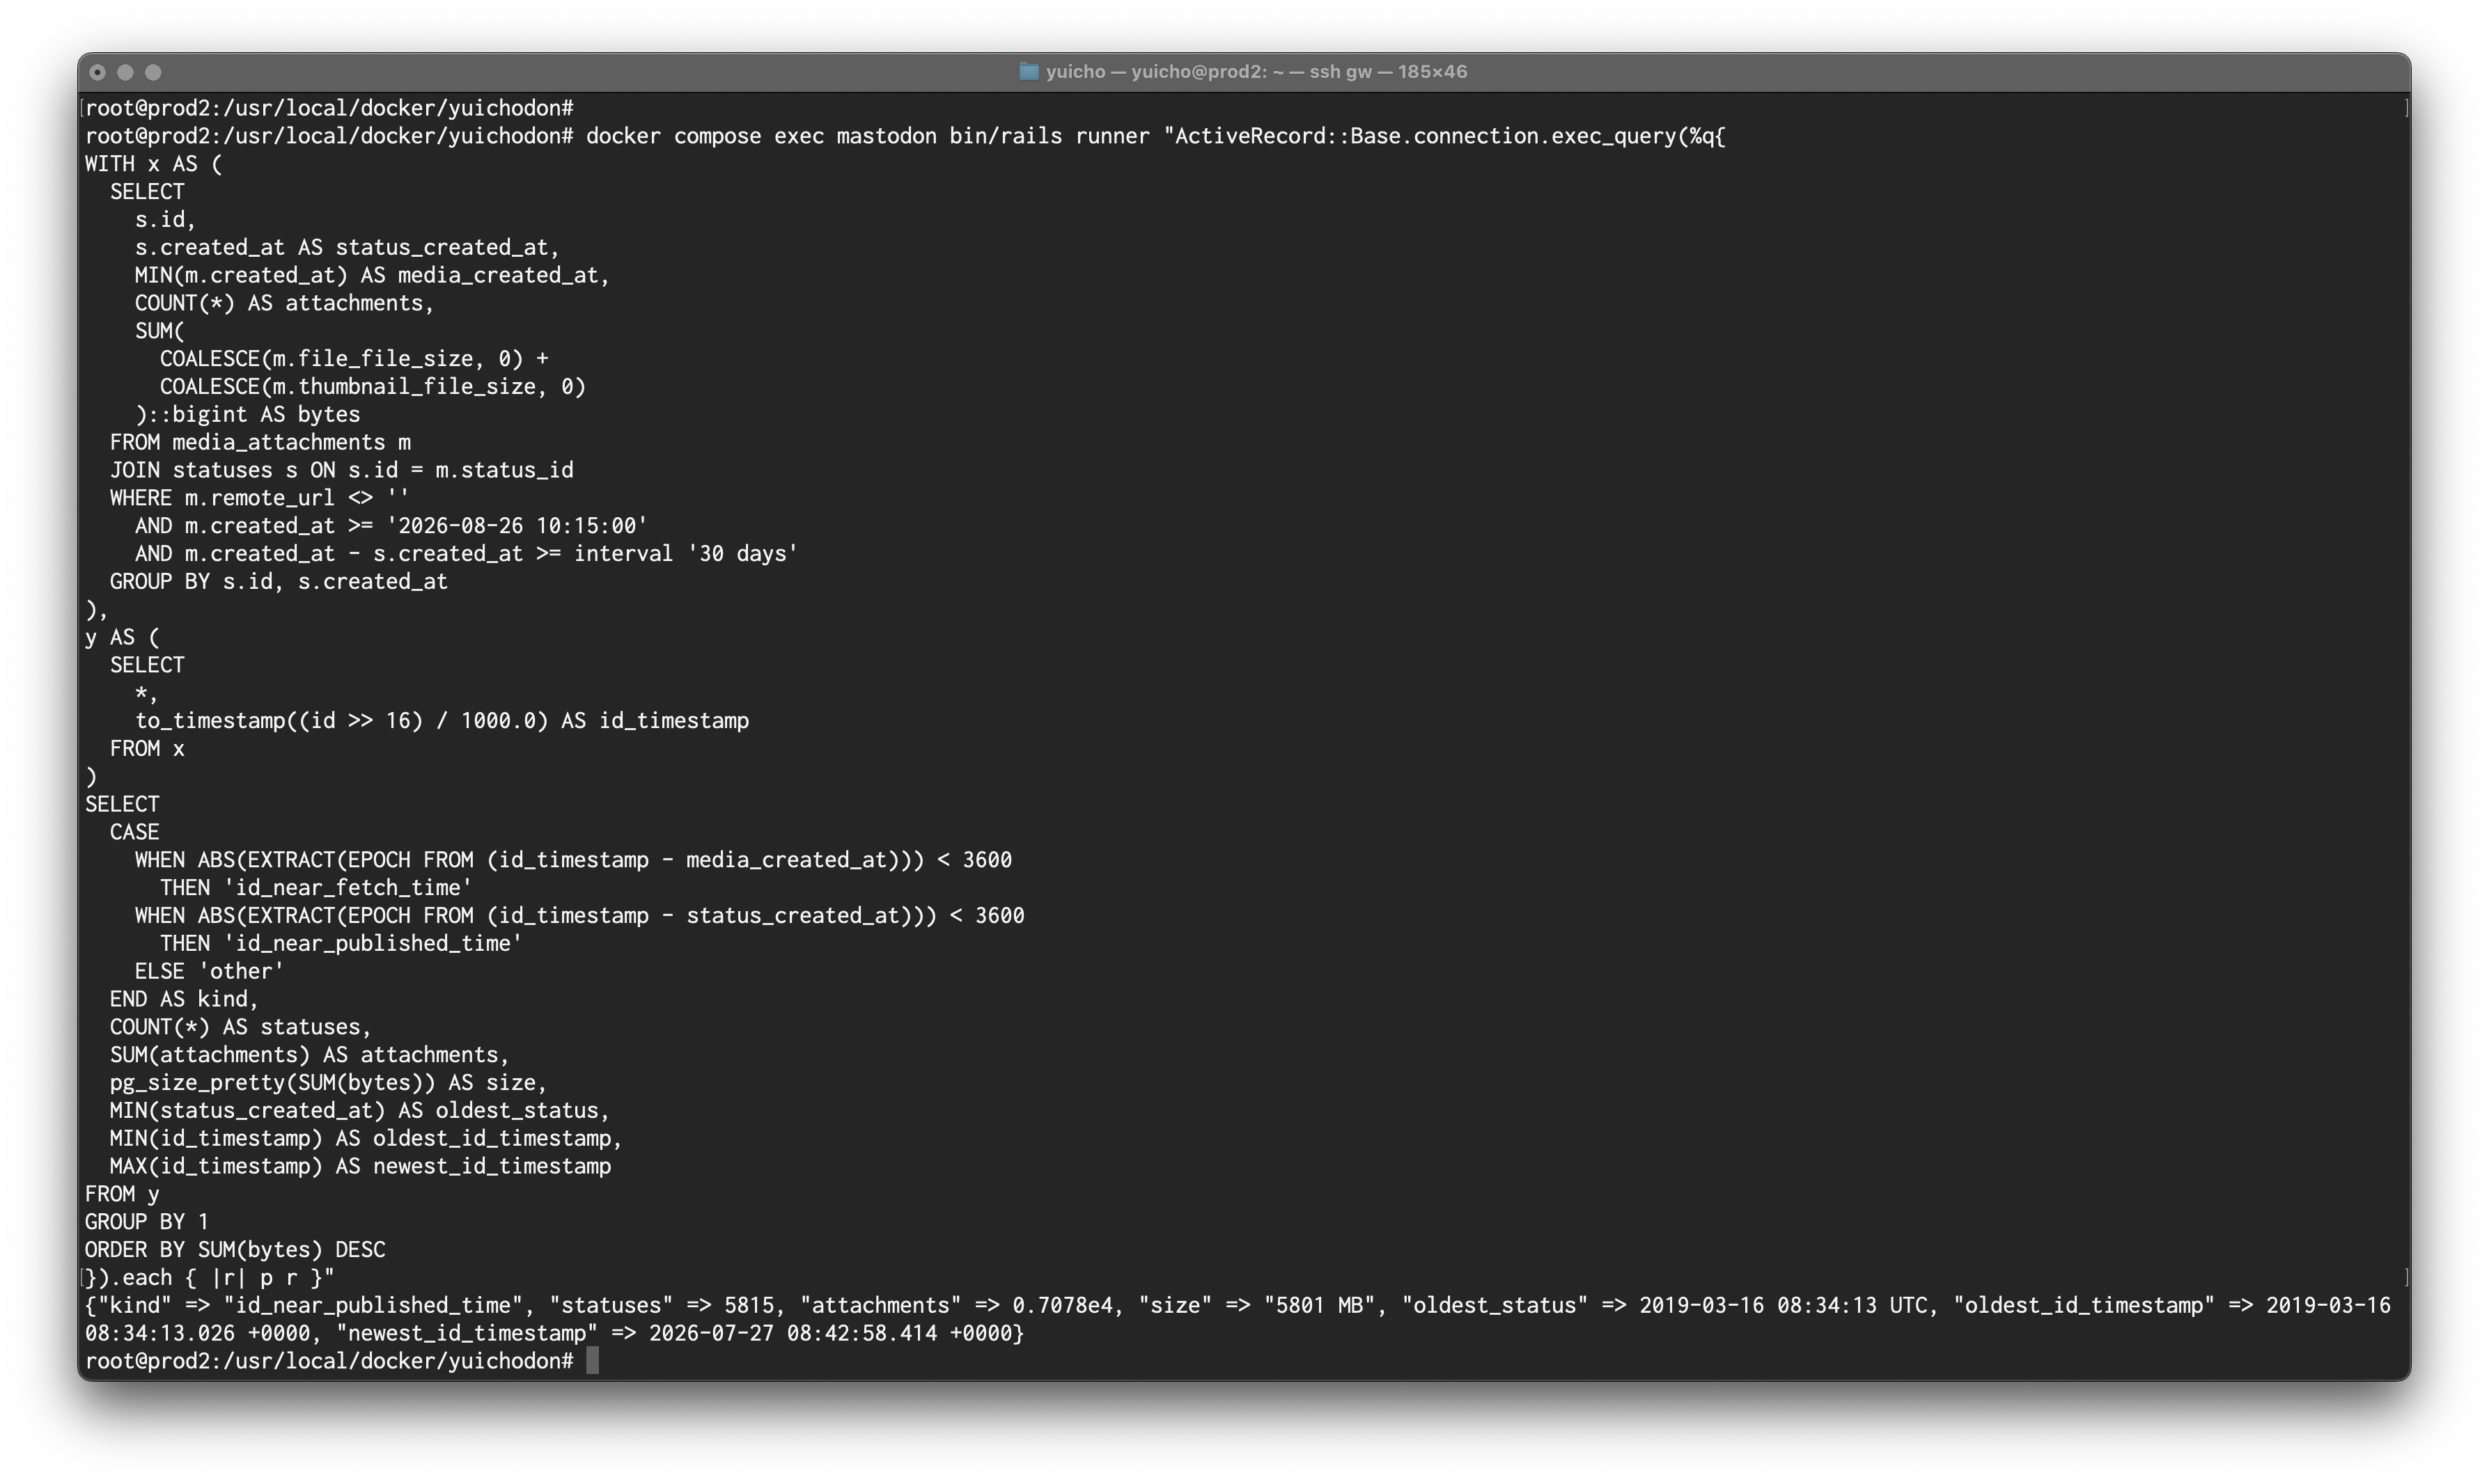
Task: Click the date '2026-08-26 10:15:00'
Action: tap(517, 526)
